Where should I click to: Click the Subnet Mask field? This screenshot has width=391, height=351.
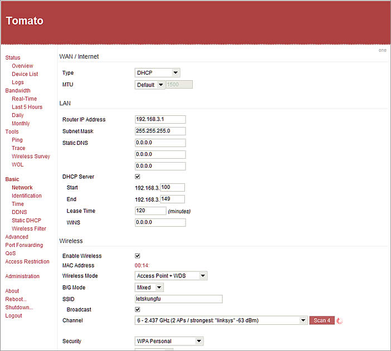coord(160,131)
